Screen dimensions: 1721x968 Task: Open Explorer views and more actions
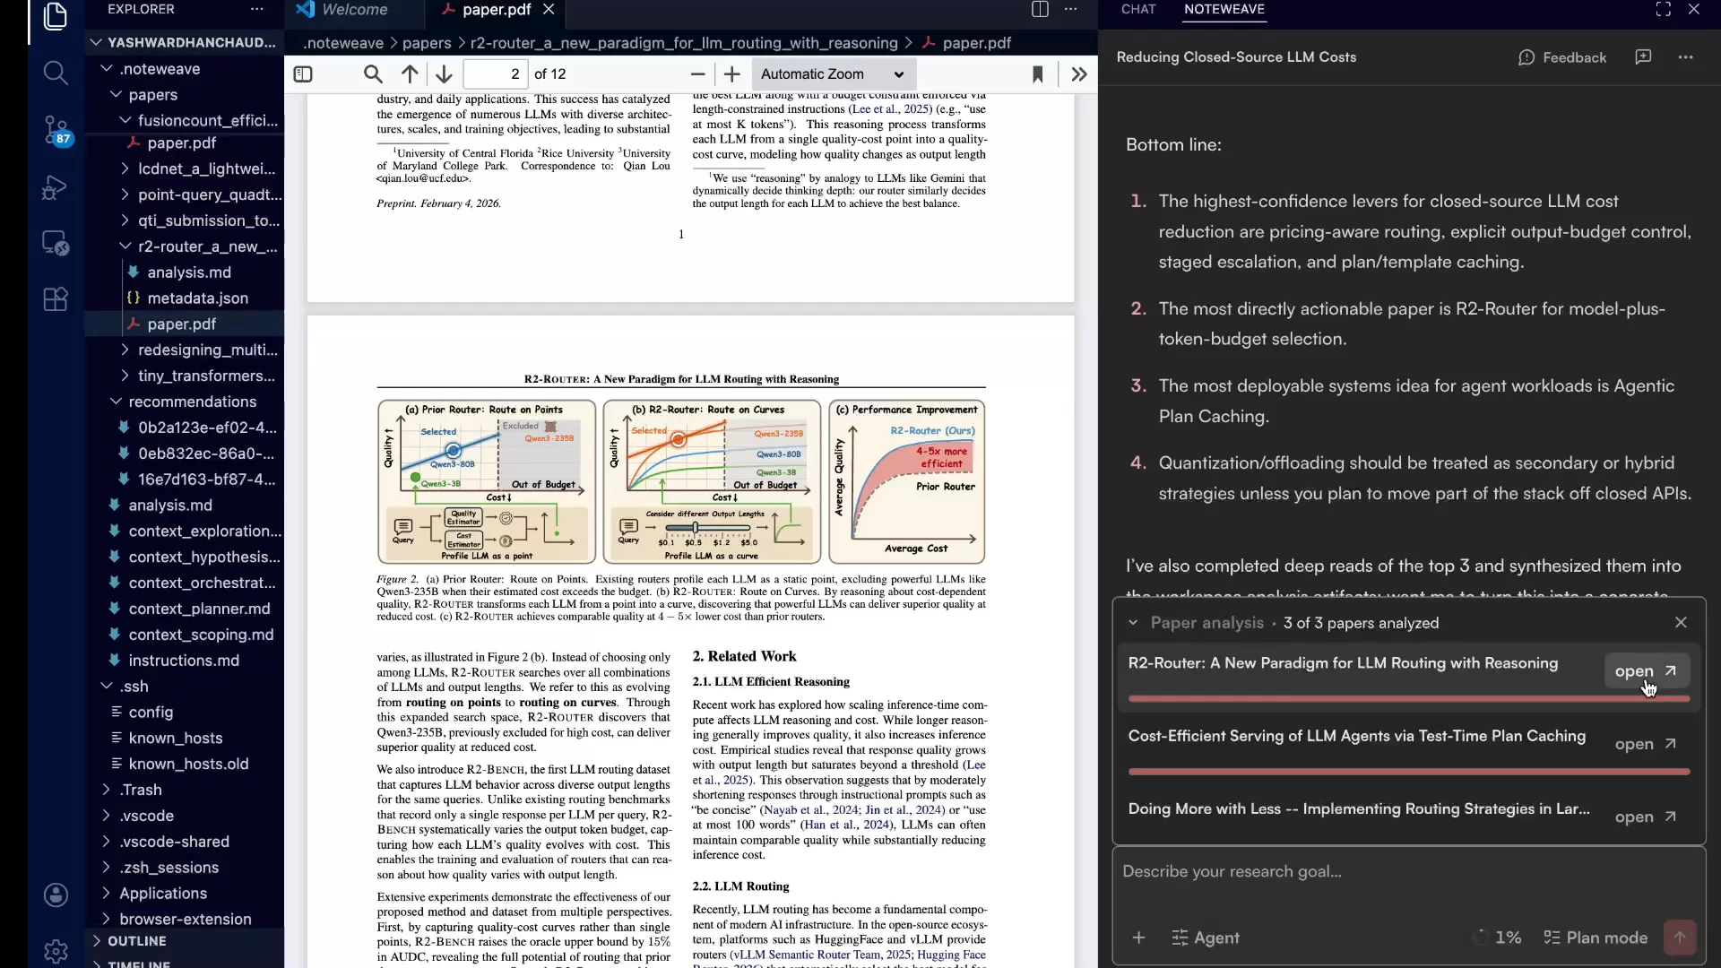pos(257,10)
